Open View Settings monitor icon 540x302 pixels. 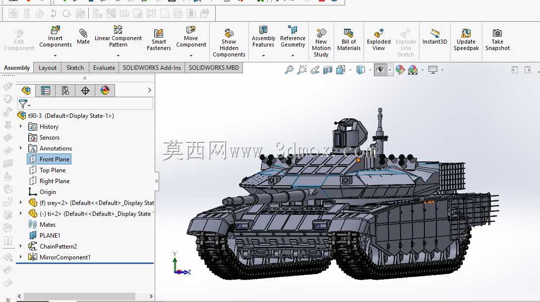(x=433, y=70)
